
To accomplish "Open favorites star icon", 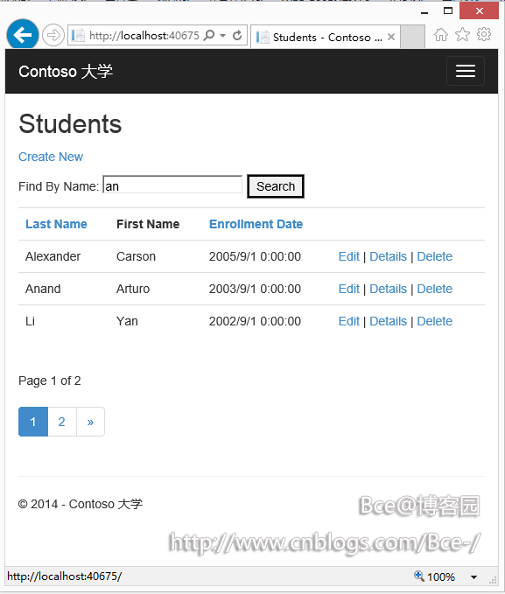I will click(x=462, y=35).
